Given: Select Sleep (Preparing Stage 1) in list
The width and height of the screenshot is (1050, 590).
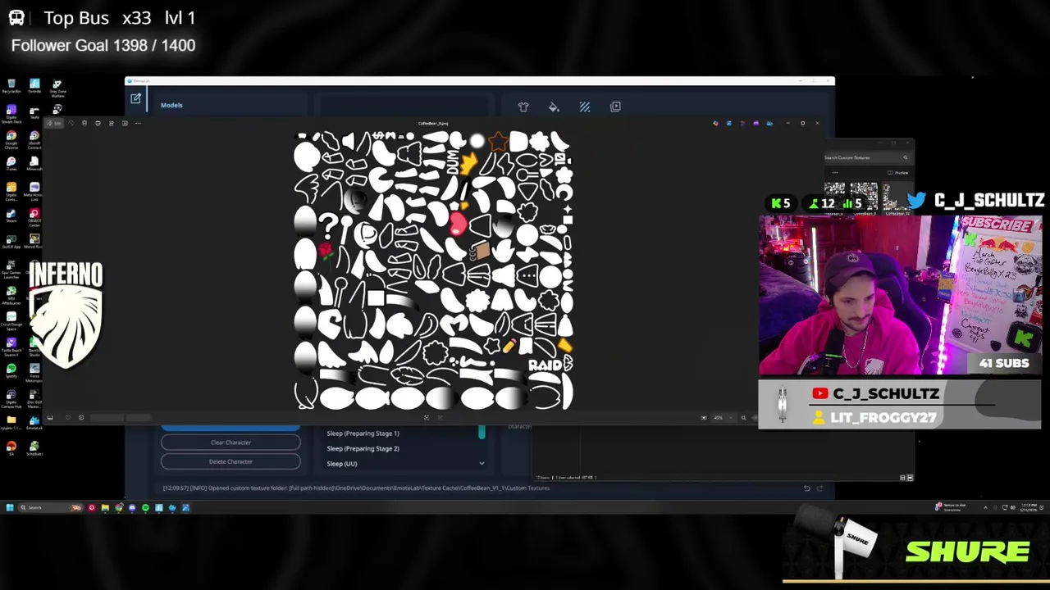Looking at the screenshot, I should click(x=363, y=433).
